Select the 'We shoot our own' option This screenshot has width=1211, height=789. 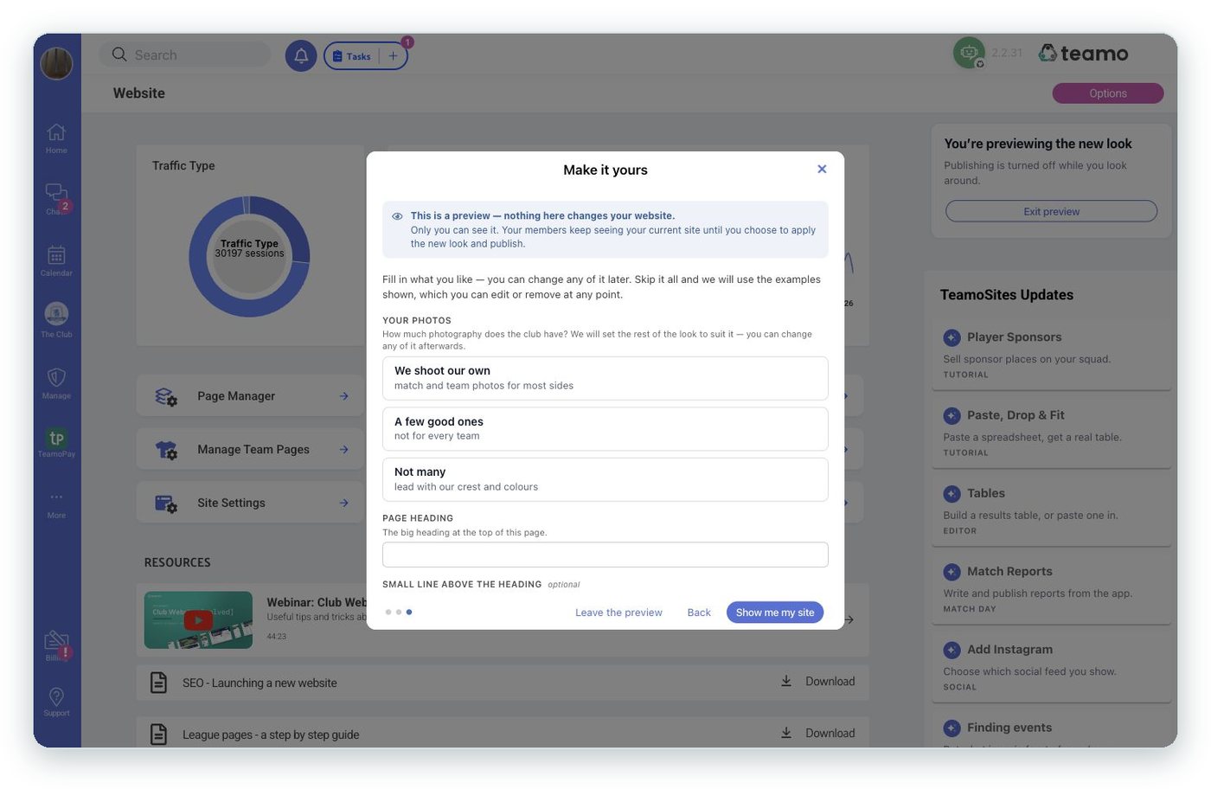(605, 378)
